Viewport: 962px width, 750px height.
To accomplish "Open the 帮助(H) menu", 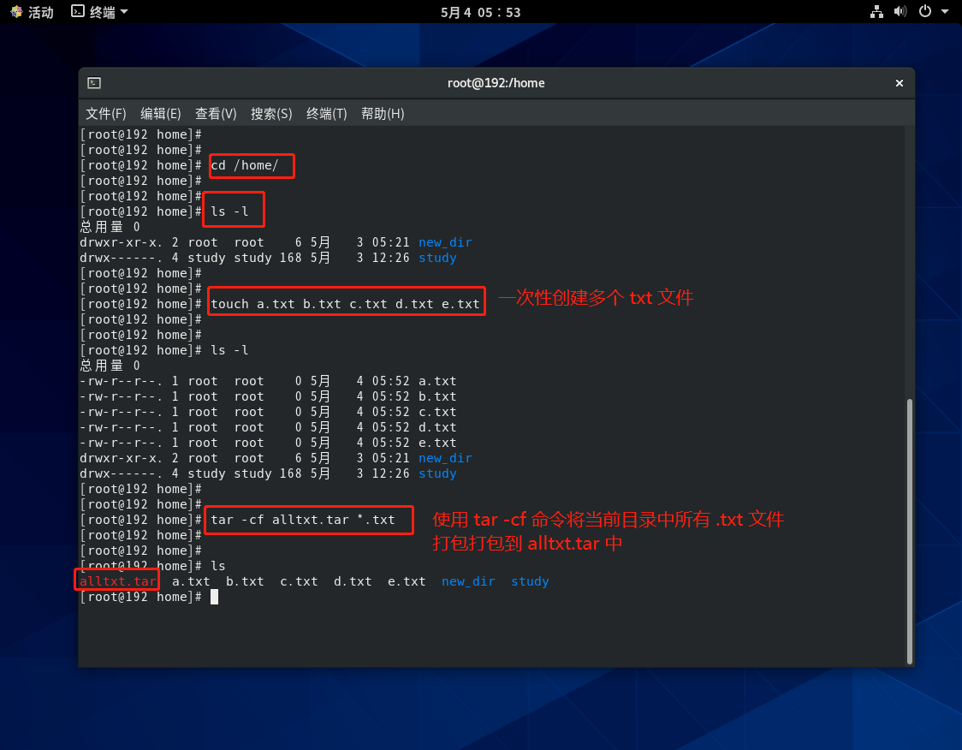I will (383, 114).
